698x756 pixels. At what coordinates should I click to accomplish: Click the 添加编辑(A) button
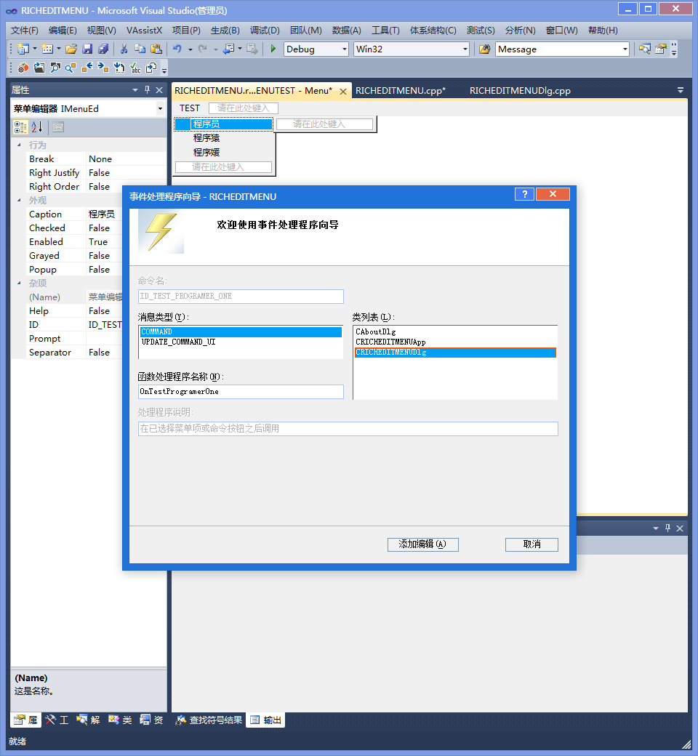423,544
